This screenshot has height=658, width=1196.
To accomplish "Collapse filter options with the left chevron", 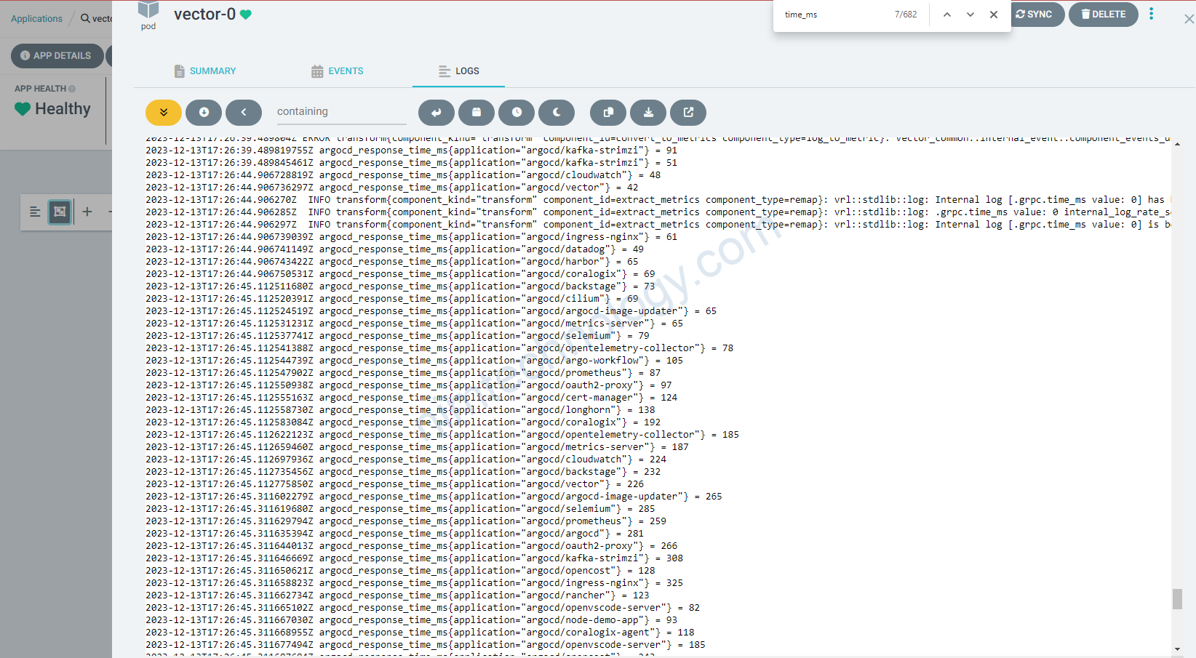I will 244,113.
